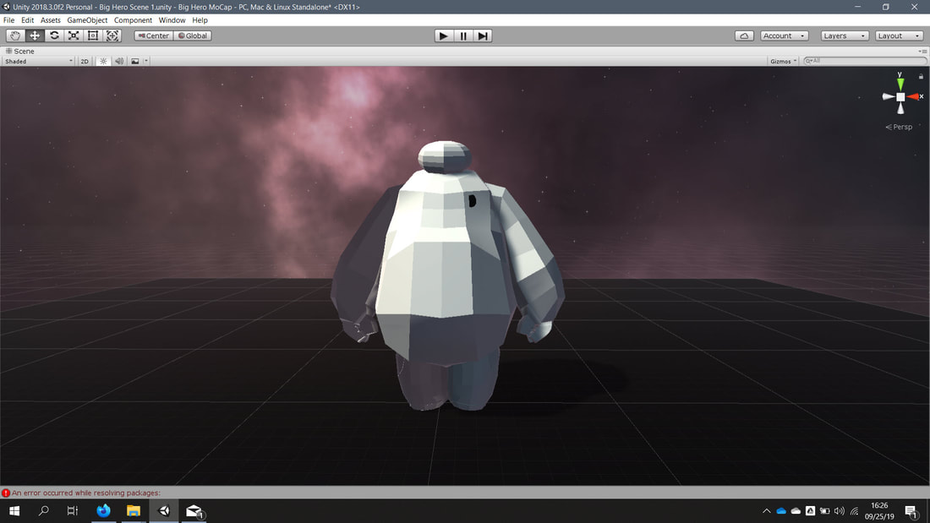Click the package error status message
930x523 pixels.
click(86, 493)
